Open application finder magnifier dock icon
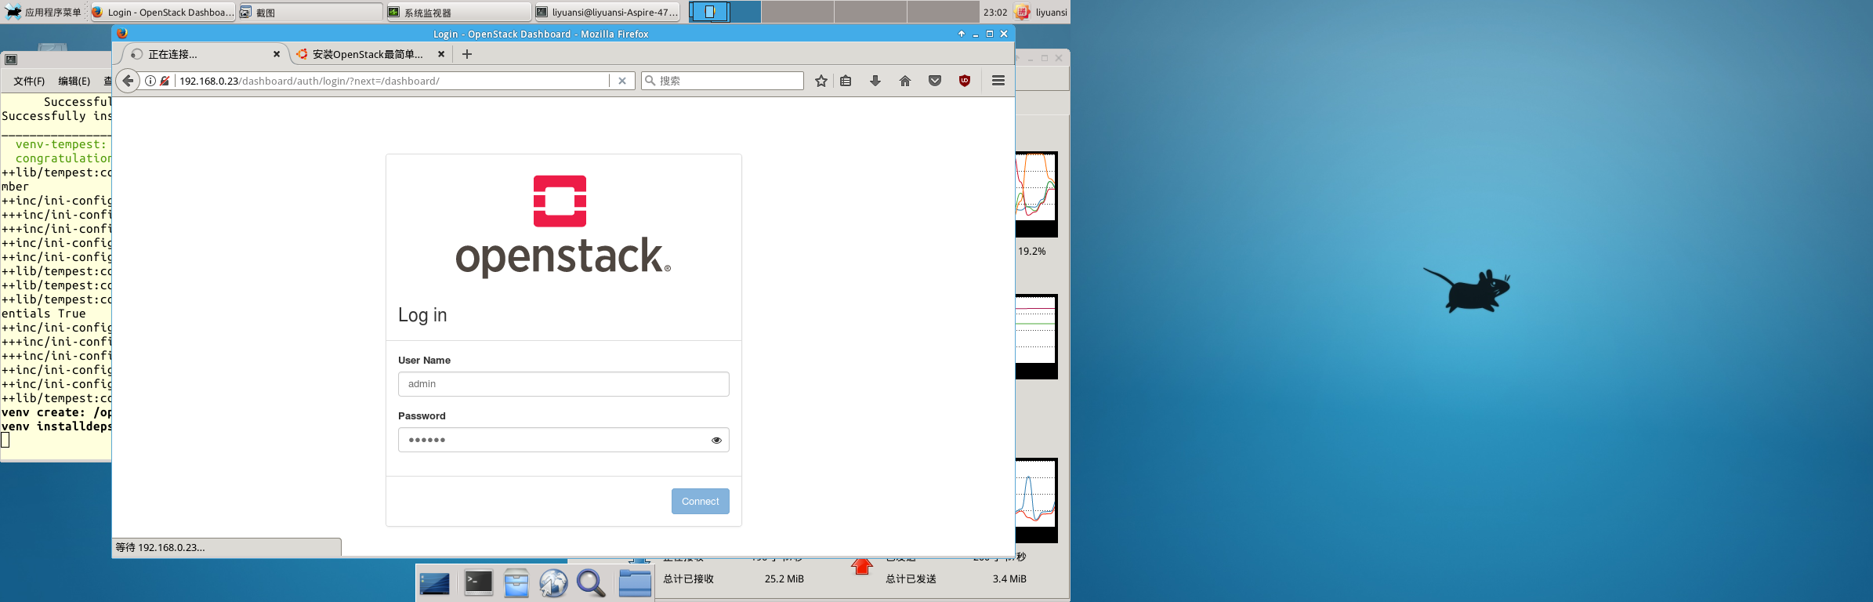This screenshot has height=602, width=1873. click(x=591, y=583)
